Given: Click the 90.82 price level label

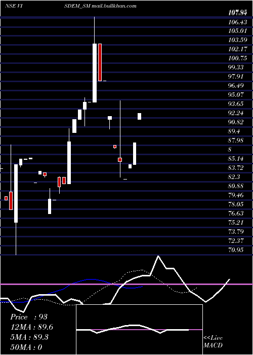Looking at the screenshot, I should (x=236, y=122).
